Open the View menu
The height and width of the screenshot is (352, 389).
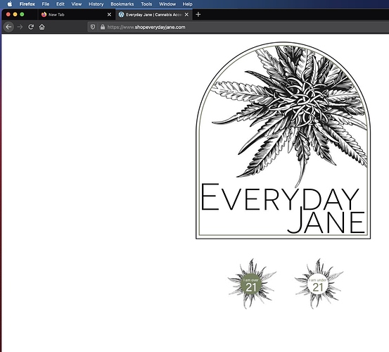[77, 4]
